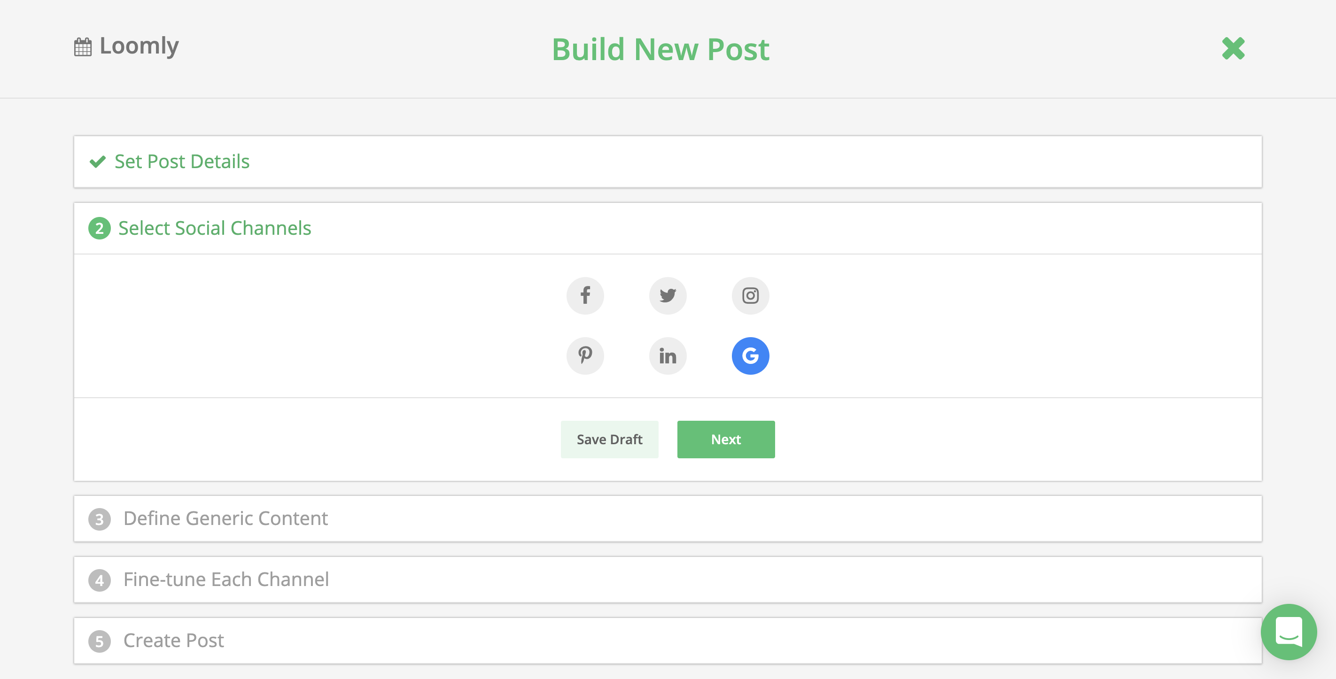Toggle the Pinterest channel selection
The image size is (1336, 679).
(x=585, y=355)
